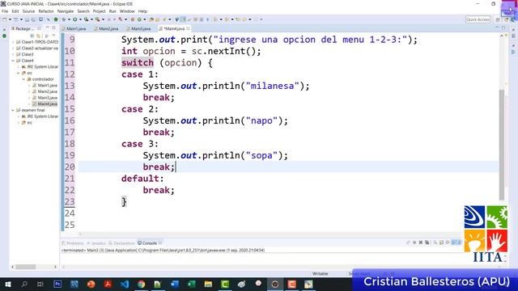Open the Refactor menu
518x291 pixels.
pos(46,11)
